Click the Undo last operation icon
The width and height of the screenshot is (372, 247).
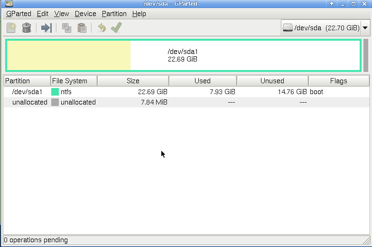point(102,27)
